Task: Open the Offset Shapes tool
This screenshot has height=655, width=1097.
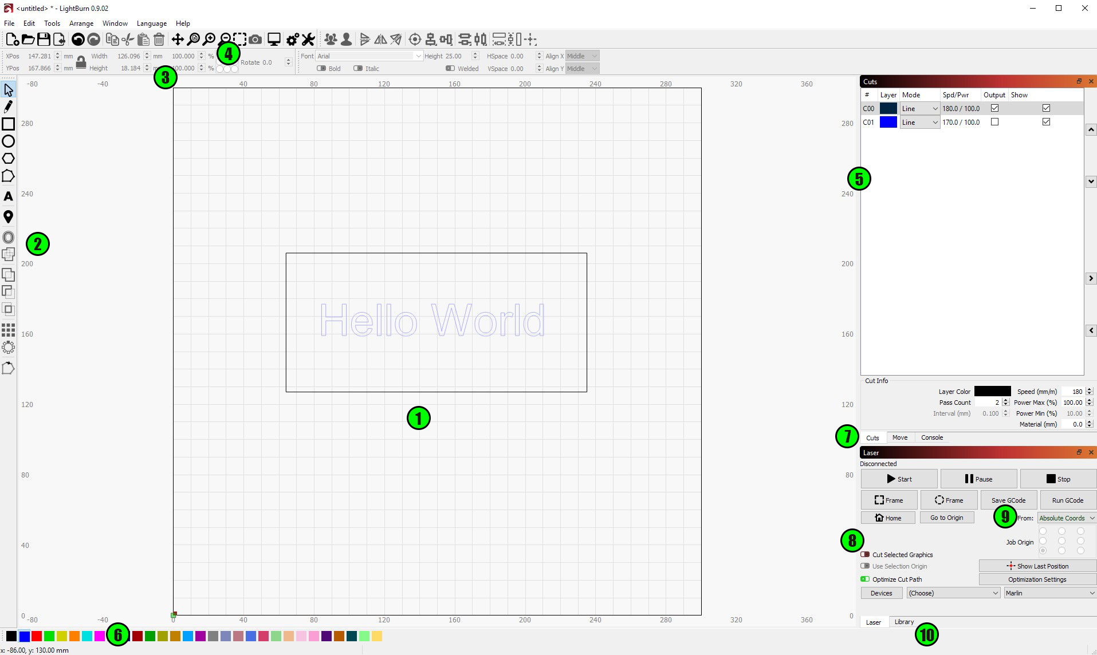Action: point(8,237)
